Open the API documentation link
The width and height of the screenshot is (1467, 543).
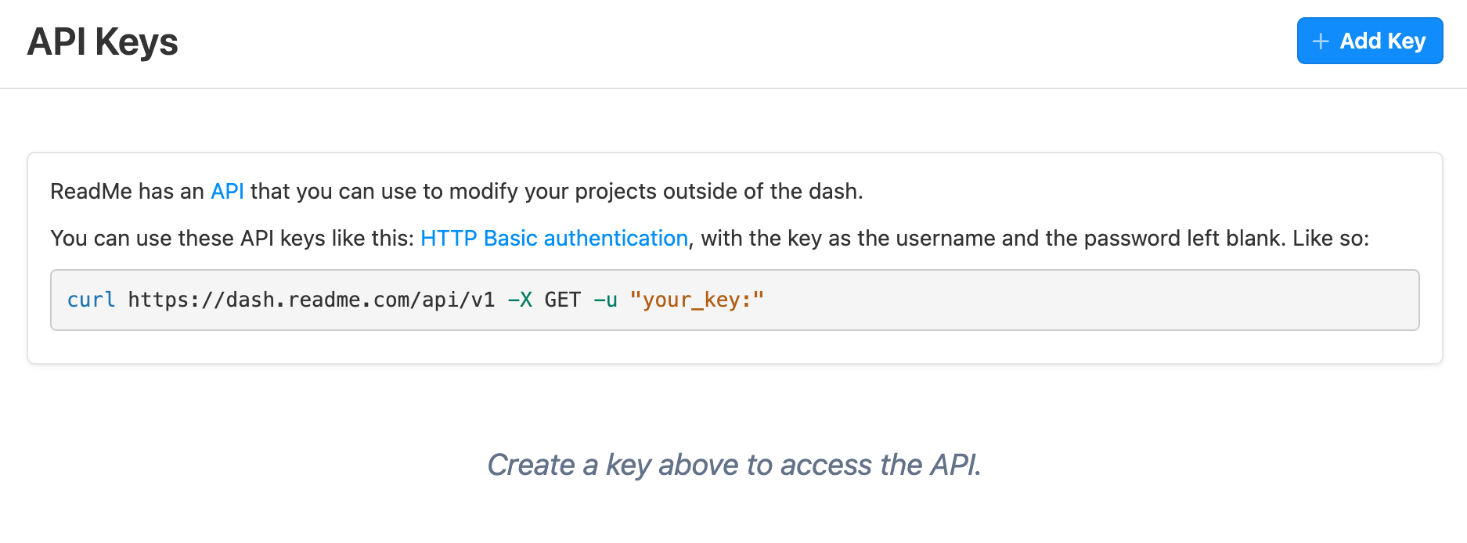(x=227, y=192)
